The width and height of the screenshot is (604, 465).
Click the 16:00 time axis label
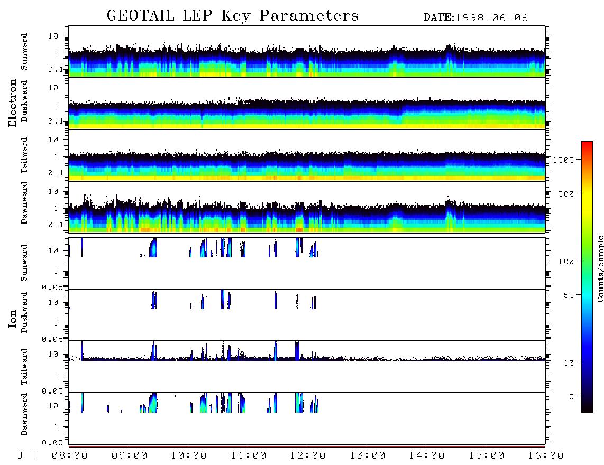[546, 456]
